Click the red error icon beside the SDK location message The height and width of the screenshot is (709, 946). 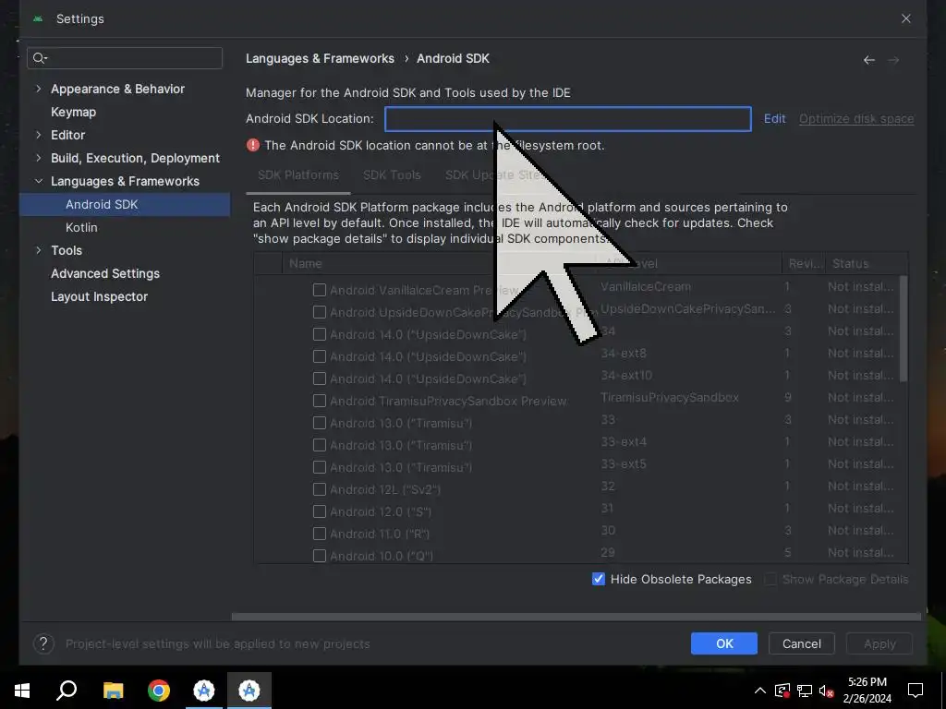pos(253,145)
